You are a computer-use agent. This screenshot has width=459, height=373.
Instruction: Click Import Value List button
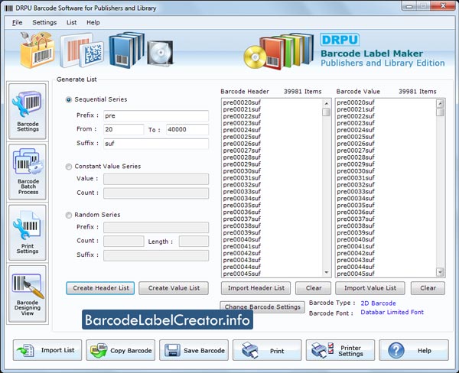(370, 288)
